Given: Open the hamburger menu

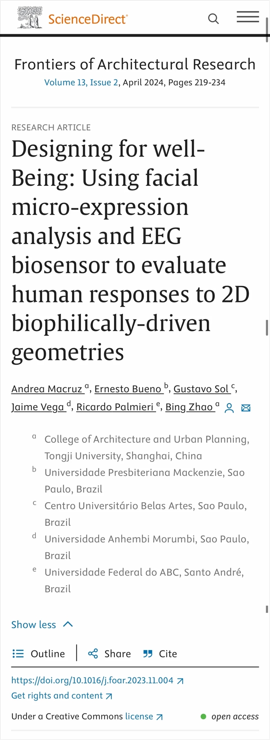Looking at the screenshot, I should coord(248,17).
